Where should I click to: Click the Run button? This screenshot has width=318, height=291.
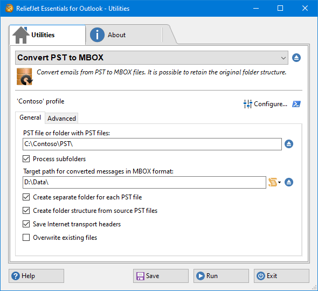tap(221, 276)
